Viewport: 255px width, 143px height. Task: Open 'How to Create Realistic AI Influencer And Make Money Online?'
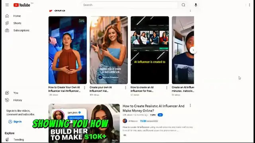(x=153, y=108)
